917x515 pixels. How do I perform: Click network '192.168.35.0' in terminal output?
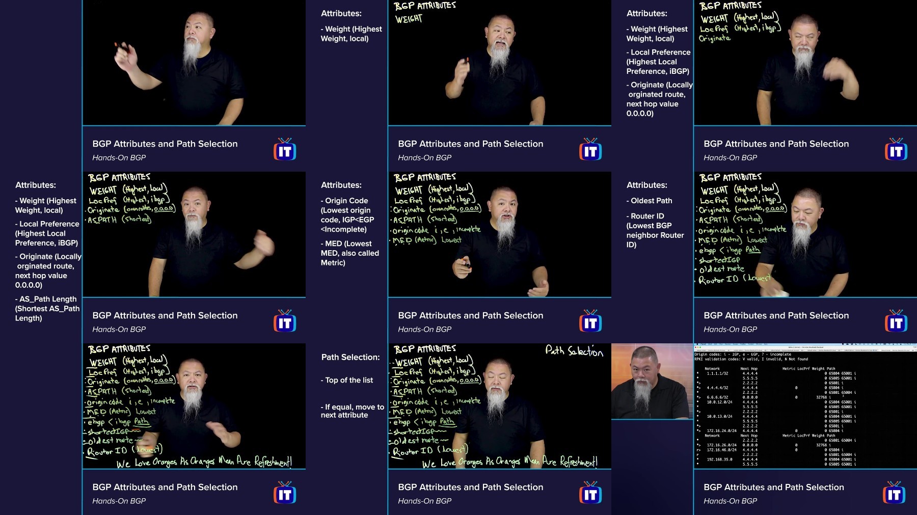719,459
